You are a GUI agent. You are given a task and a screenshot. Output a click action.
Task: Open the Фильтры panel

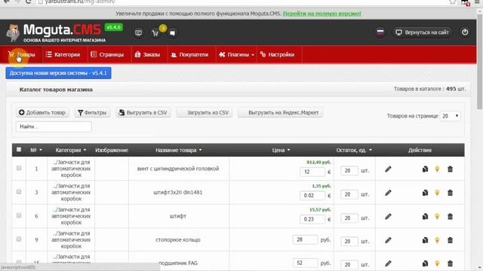[x=92, y=113]
